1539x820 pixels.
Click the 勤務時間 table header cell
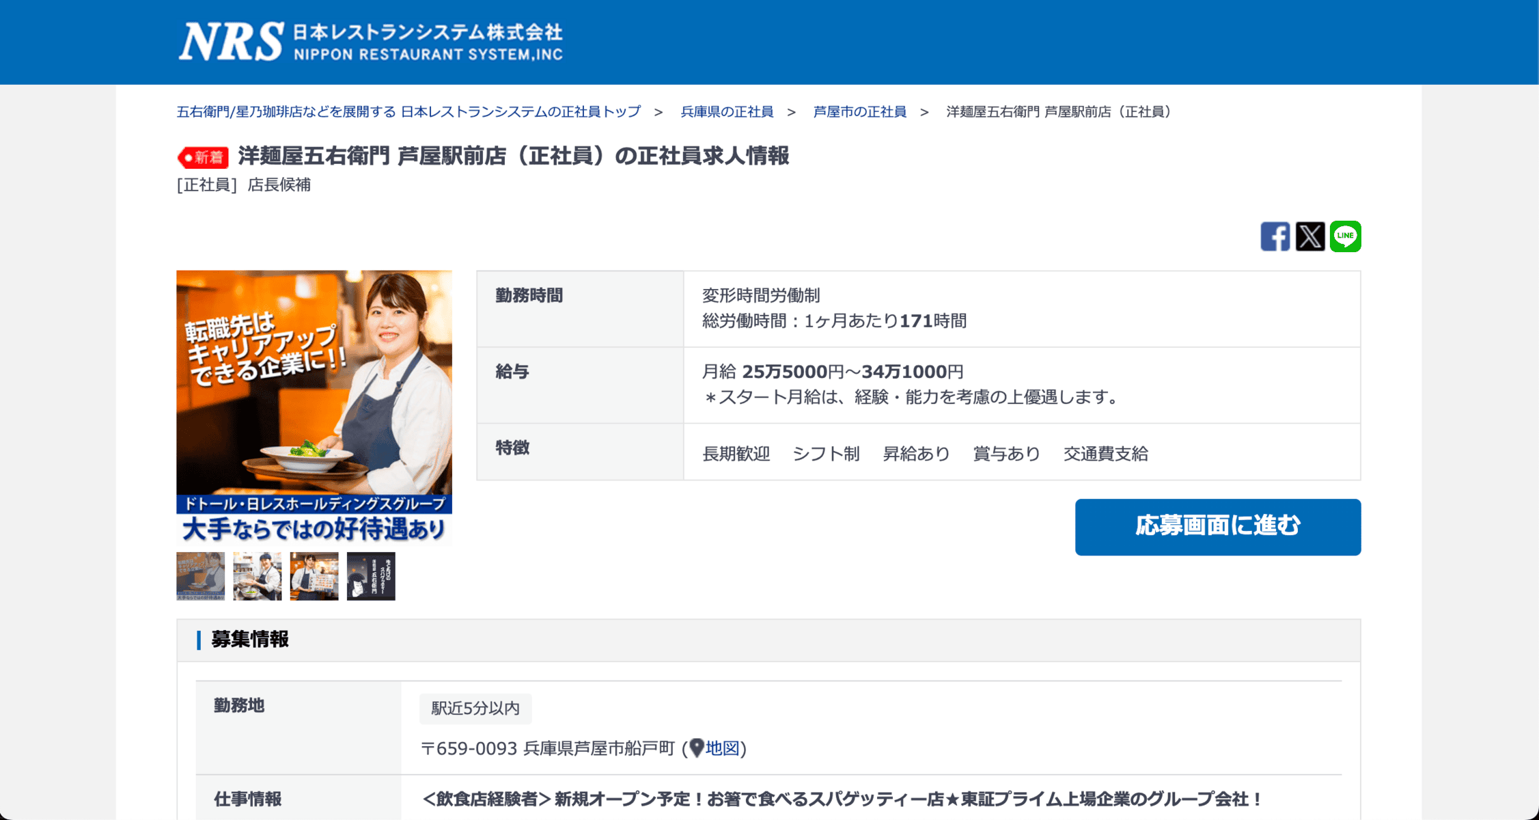pyautogui.click(x=580, y=310)
